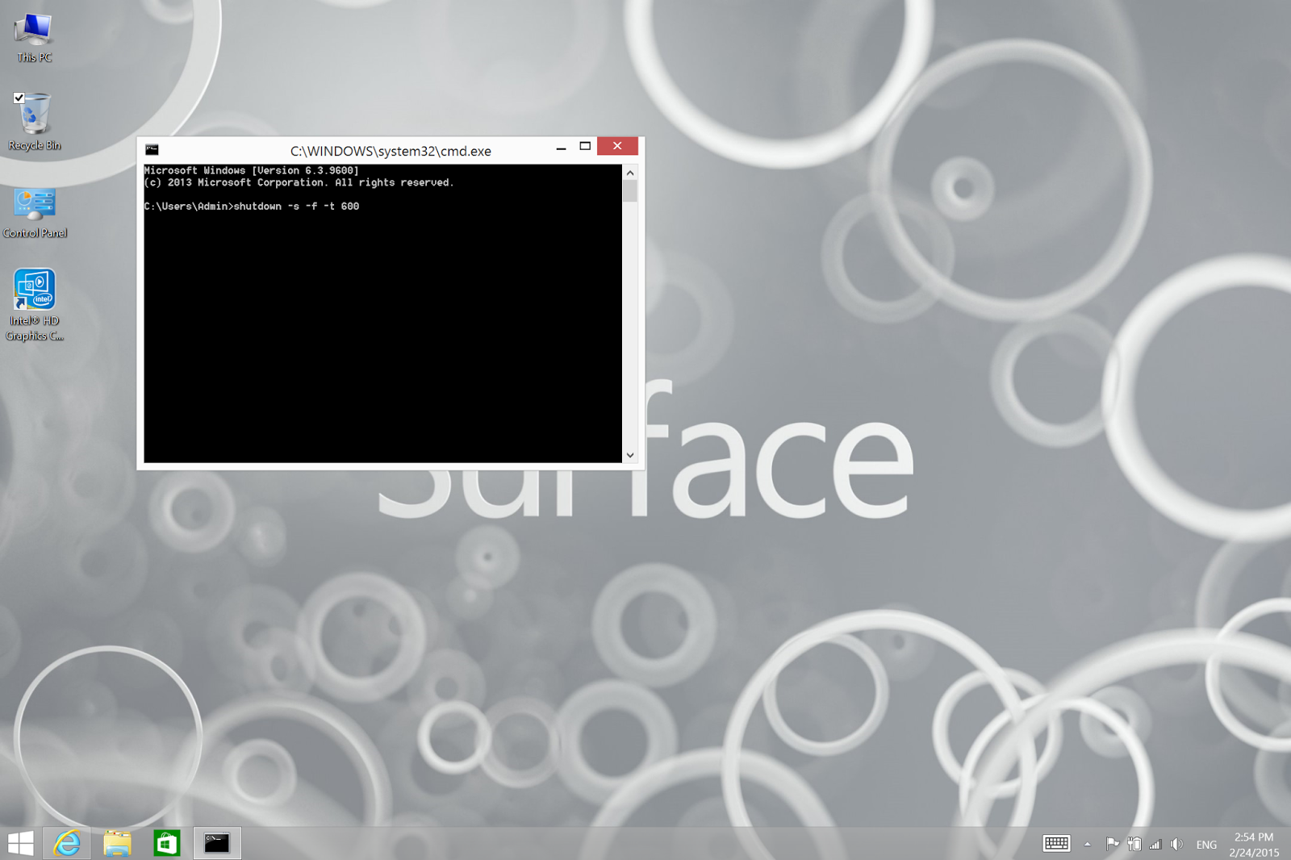
Task: Maximize the cmd.exe window
Action: pos(585,147)
